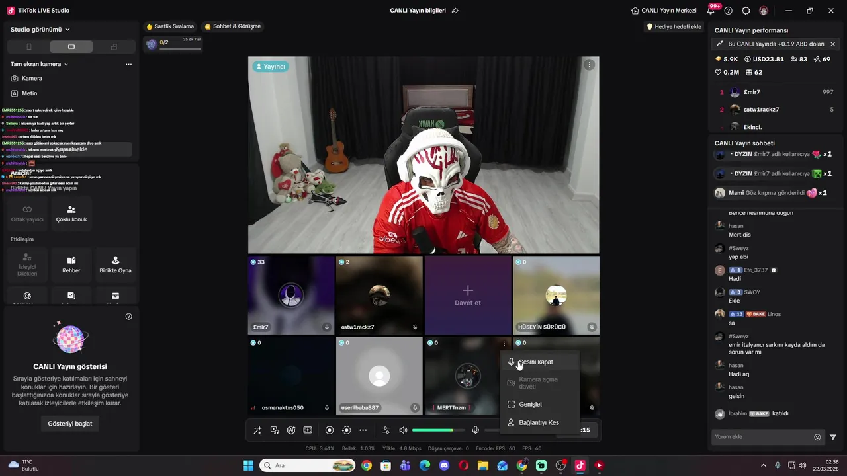This screenshot has height=476, width=847.
Task: Expand Studio görünümü dropdown
Action: point(40,30)
